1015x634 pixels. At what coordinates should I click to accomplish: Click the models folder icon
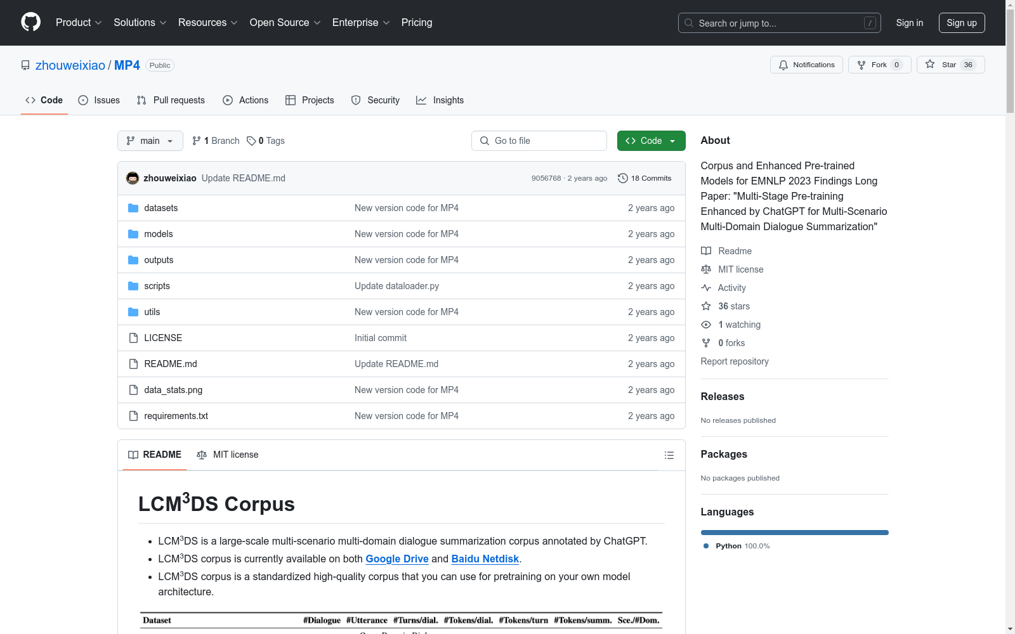coord(133,234)
